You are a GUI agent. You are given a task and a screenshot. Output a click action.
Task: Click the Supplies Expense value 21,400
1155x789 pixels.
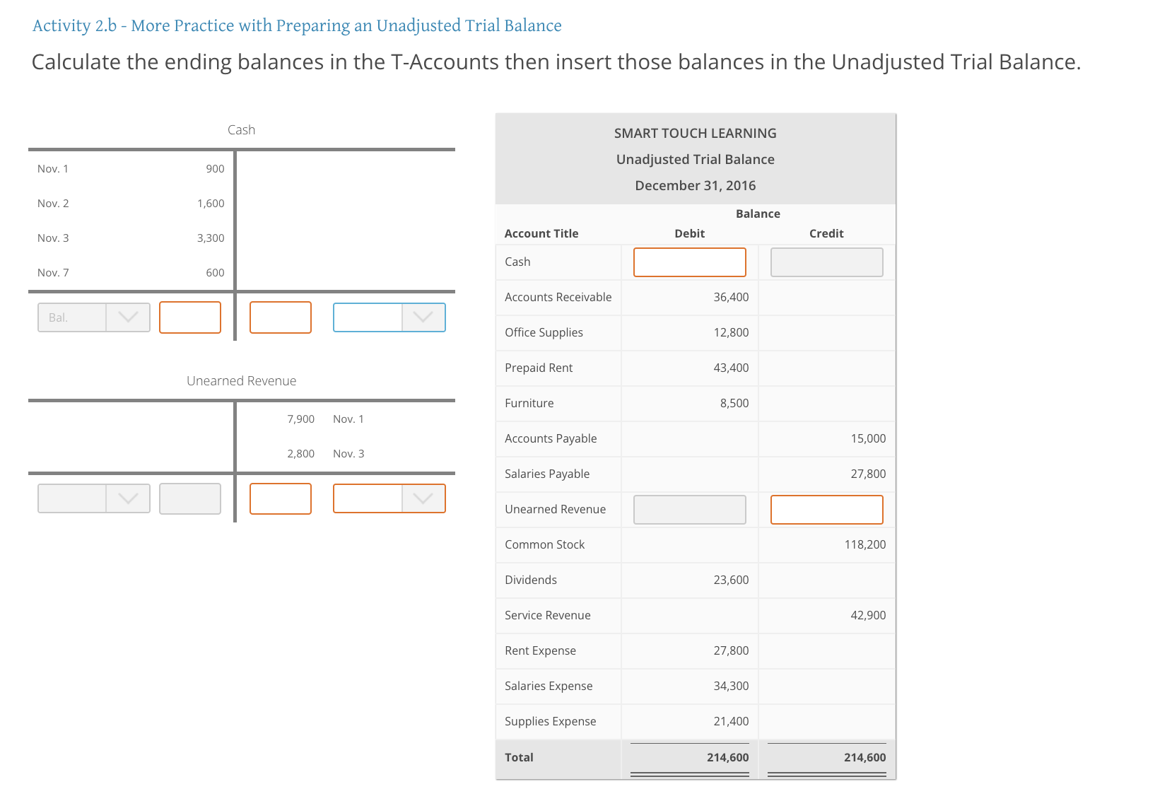coord(731,721)
